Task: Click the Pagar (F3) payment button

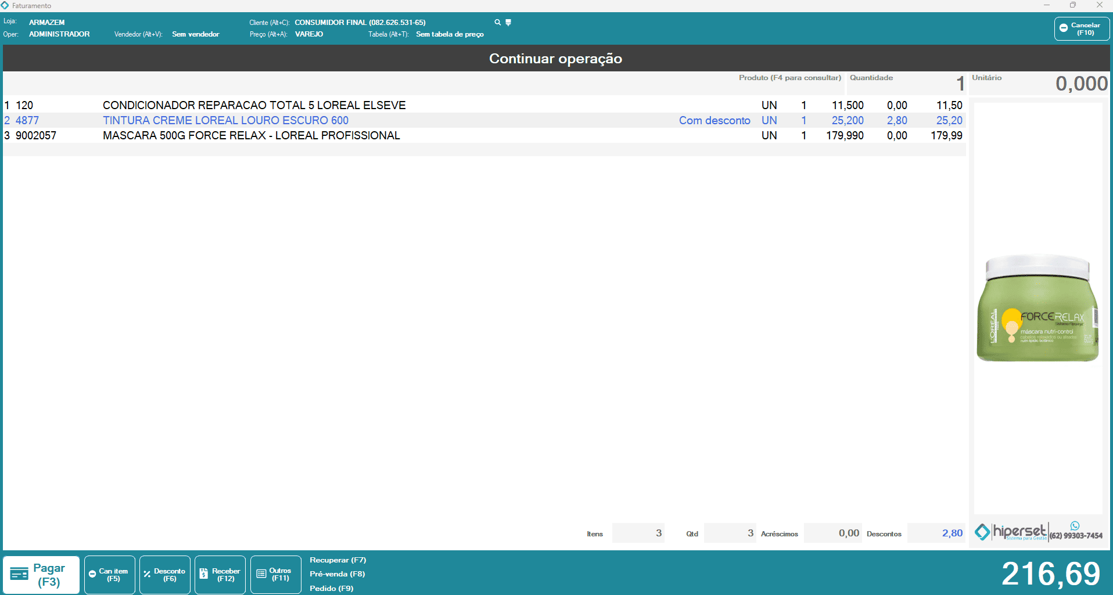Action: click(41, 575)
